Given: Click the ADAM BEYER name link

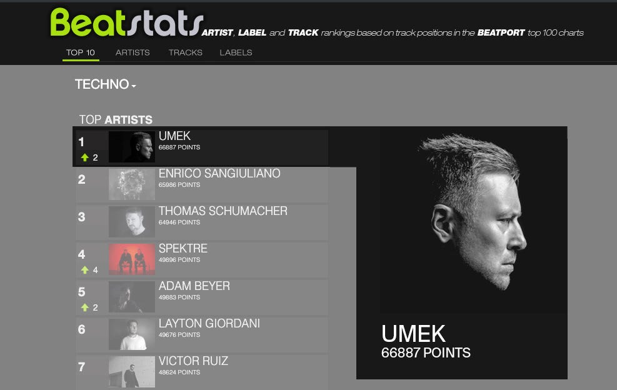Looking at the screenshot, I should pos(194,286).
